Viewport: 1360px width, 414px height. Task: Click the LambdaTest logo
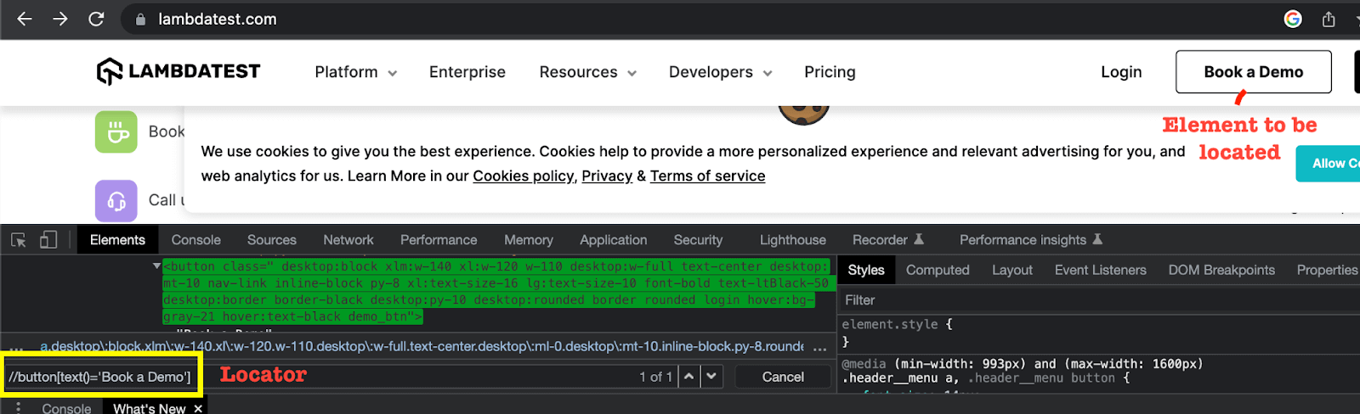pos(178,72)
